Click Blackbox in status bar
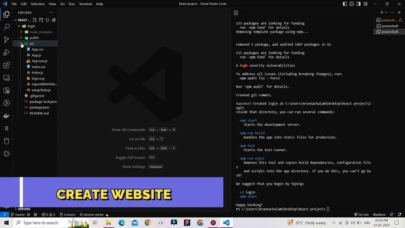 pyautogui.click(x=379, y=215)
